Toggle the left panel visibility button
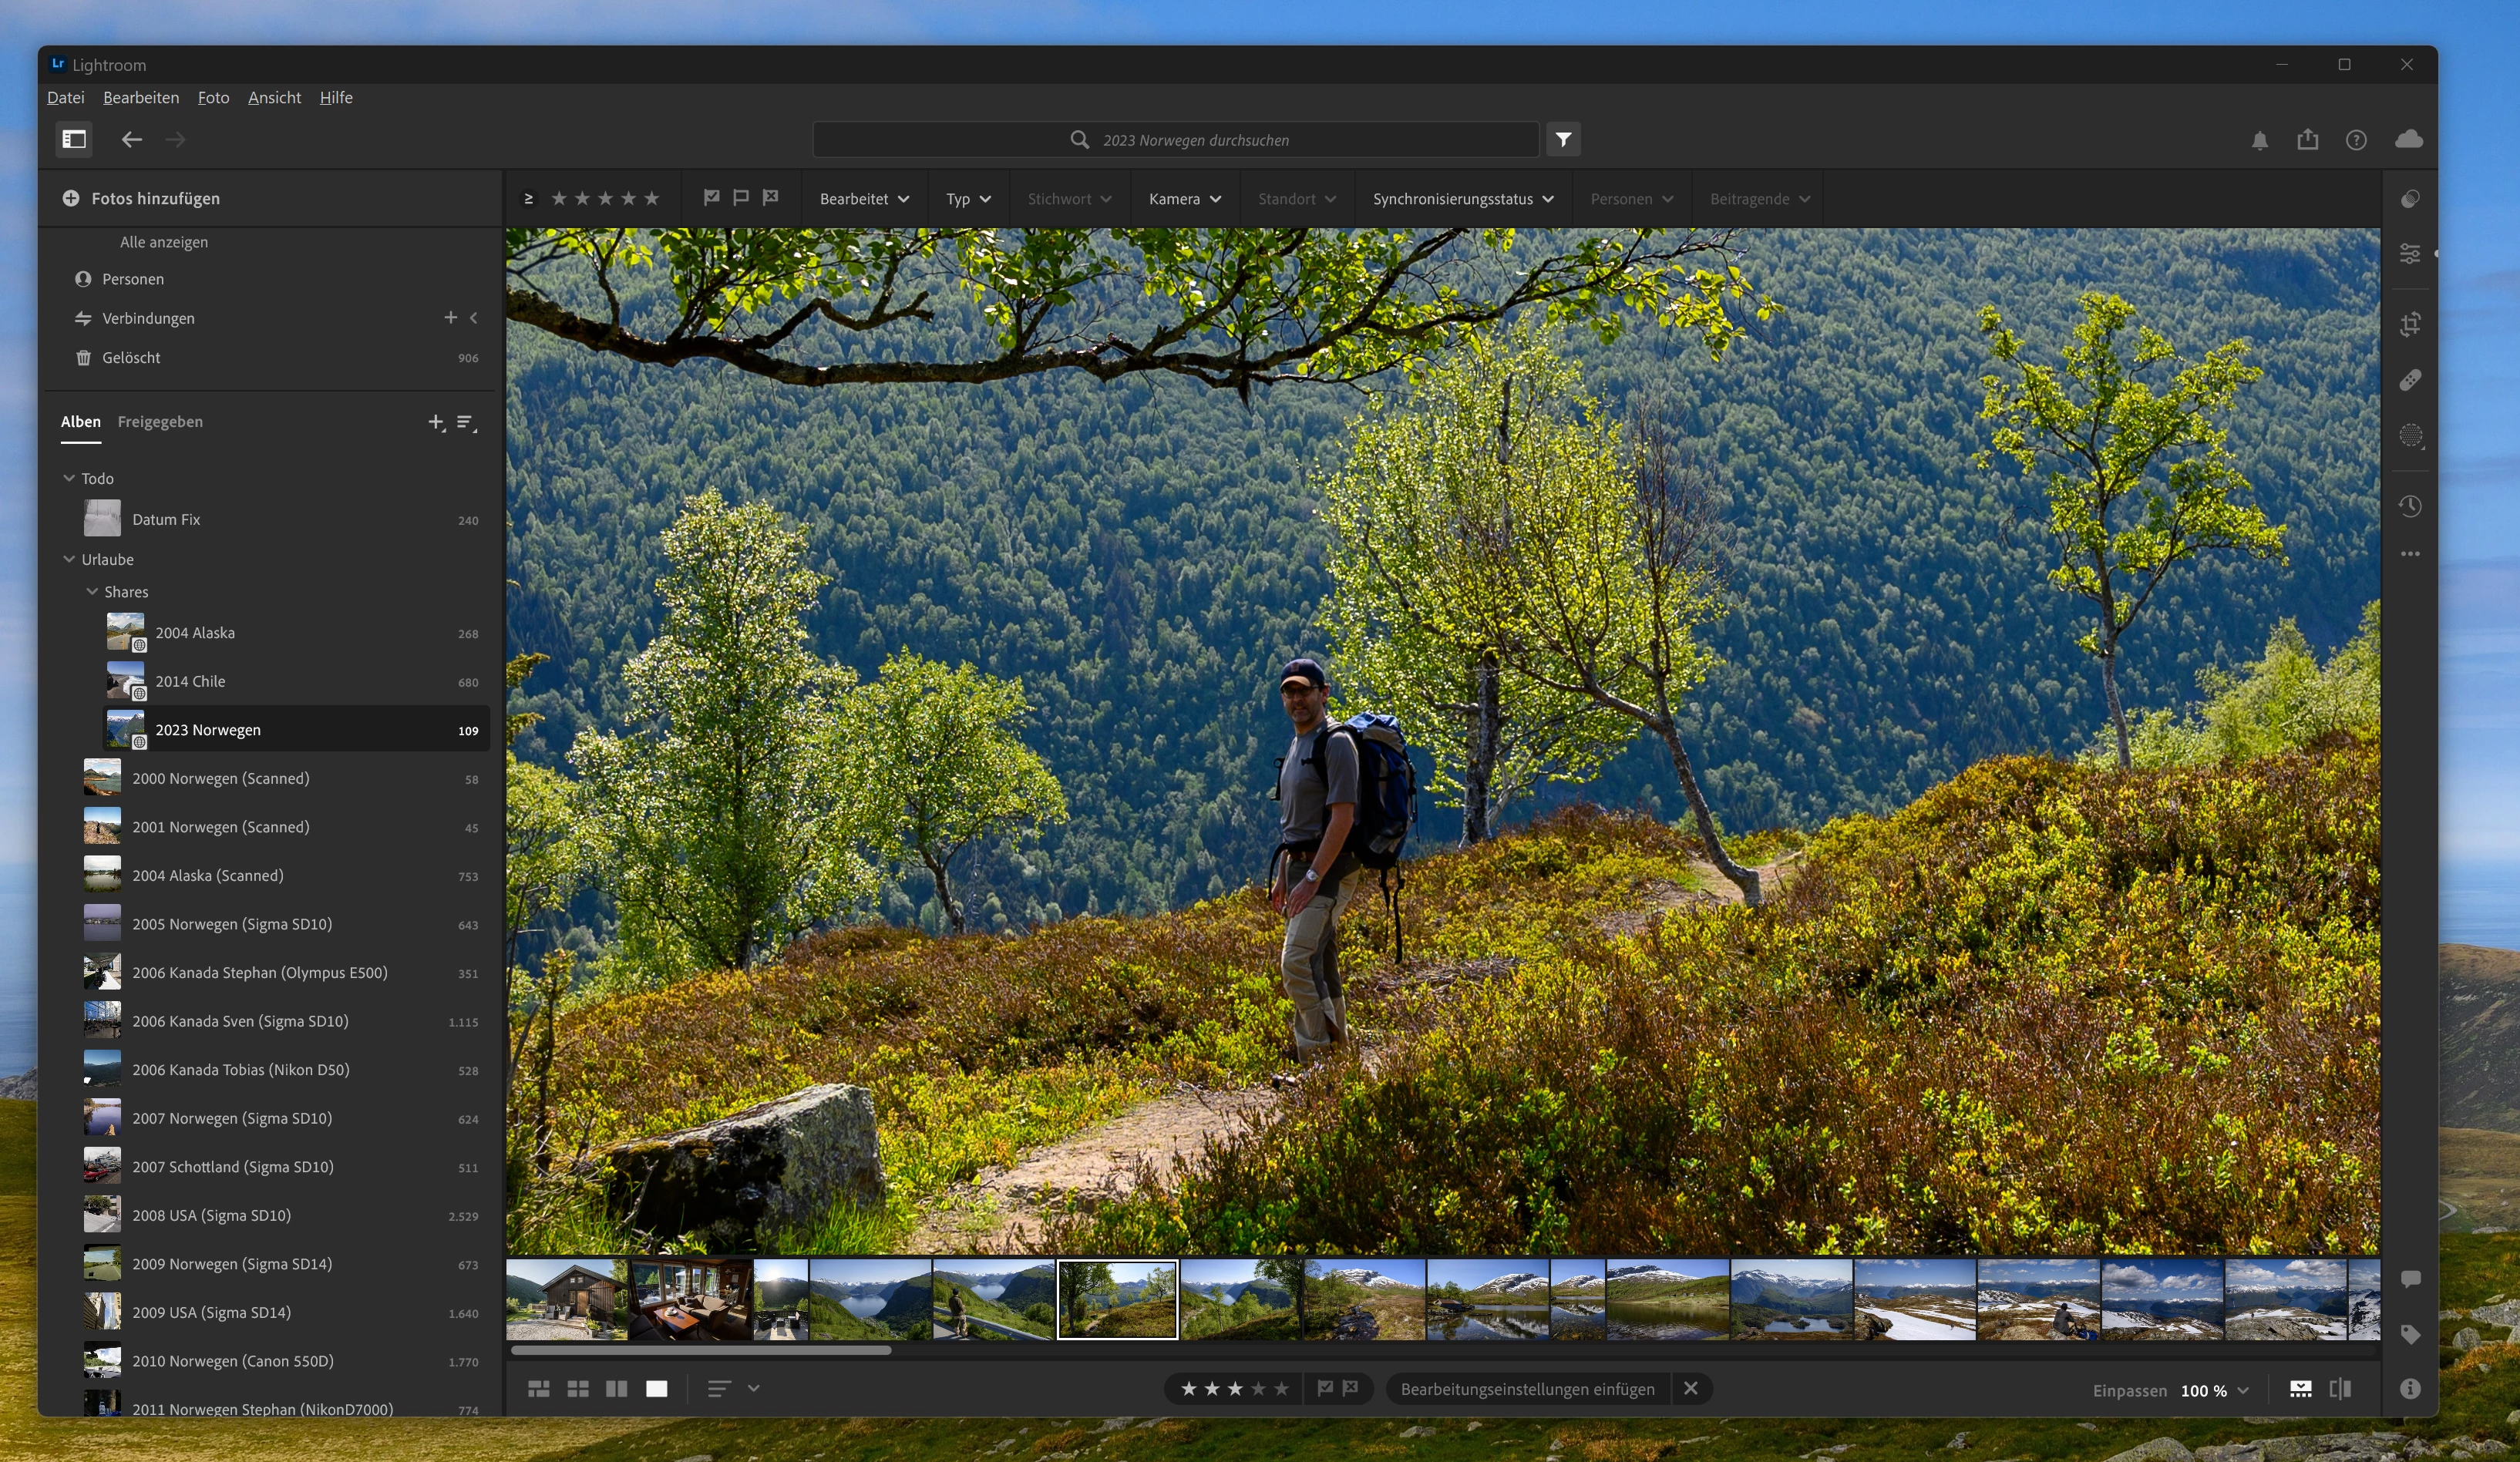Viewport: 2520px width, 1462px height. (74, 139)
